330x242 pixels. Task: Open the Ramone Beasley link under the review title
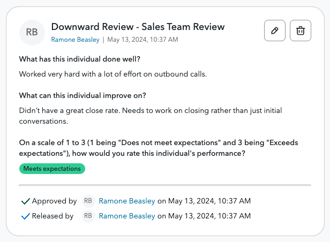(x=75, y=40)
